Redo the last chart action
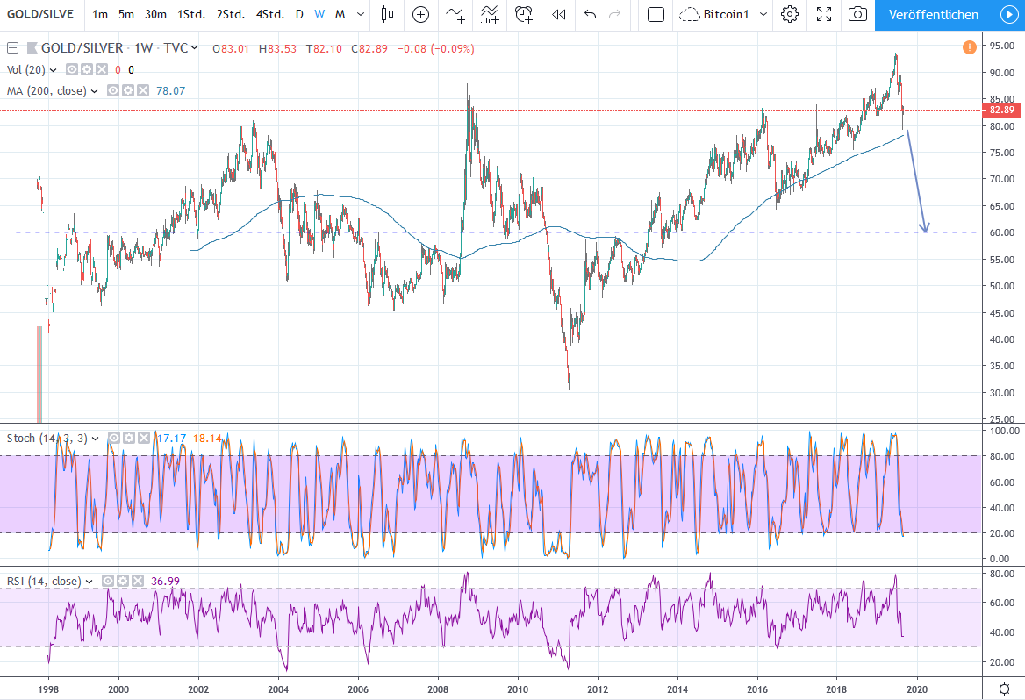The image size is (1025, 700). point(614,14)
